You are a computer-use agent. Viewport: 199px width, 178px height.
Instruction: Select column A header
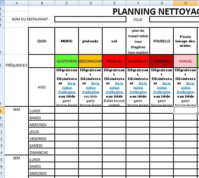(x=17, y=3)
